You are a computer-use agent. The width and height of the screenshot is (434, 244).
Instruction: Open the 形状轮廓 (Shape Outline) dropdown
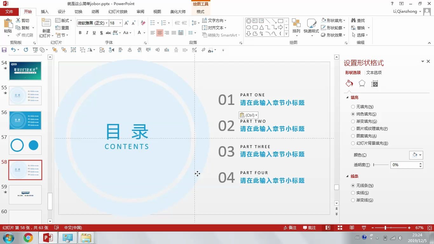333,28
